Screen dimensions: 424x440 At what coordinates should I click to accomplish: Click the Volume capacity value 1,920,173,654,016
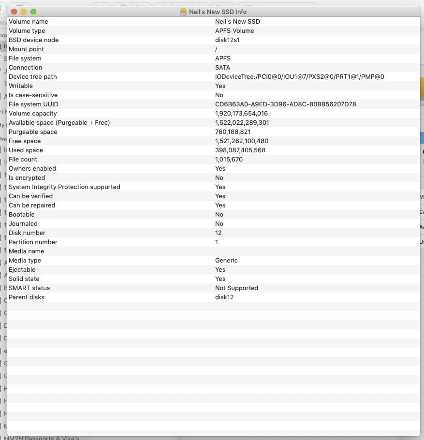pos(241,113)
